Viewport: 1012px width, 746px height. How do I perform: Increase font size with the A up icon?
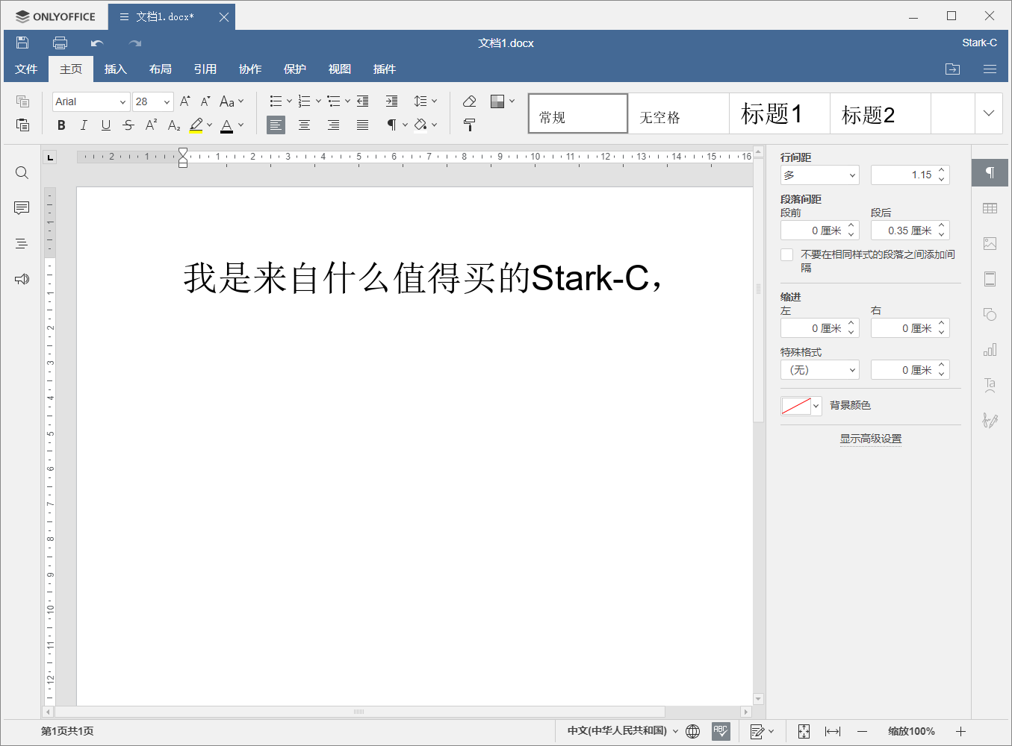click(x=185, y=101)
